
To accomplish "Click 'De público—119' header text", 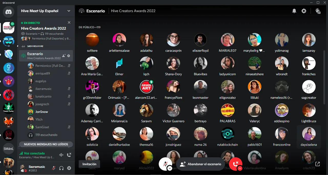I will tap(89, 27).
